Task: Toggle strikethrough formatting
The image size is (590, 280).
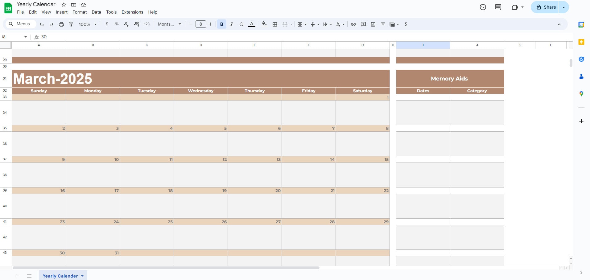Action: [x=241, y=24]
